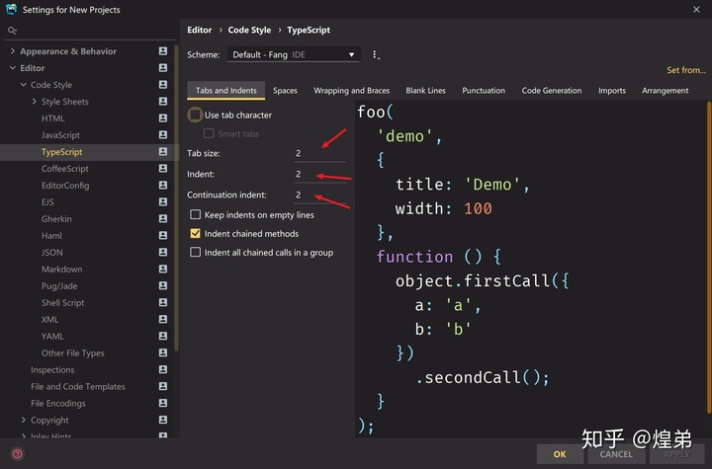The image size is (712, 469).
Task: Click the Apply button
Action: pos(676,454)
